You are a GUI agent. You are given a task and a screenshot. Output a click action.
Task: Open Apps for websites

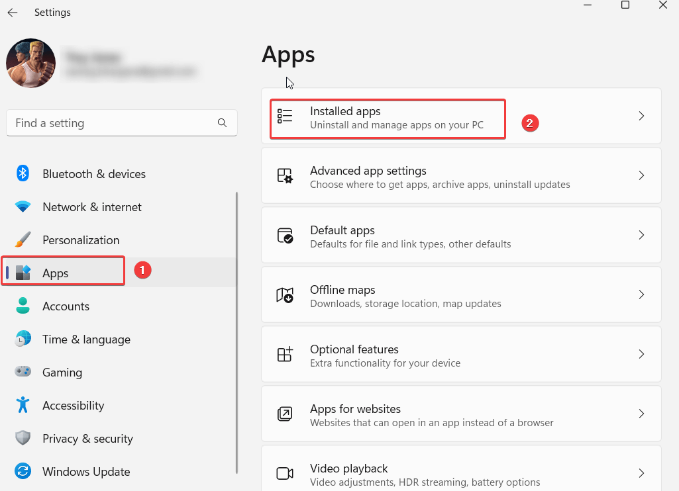(x=461, y=414)
